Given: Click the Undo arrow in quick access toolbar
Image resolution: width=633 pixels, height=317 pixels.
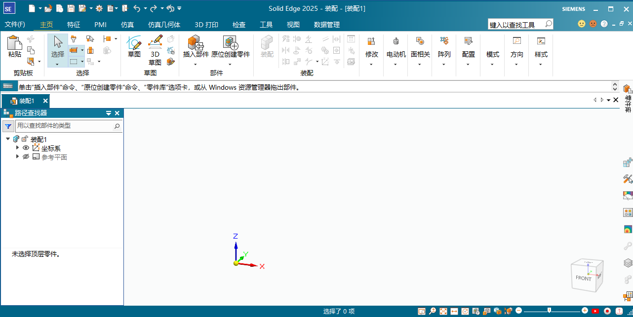Looking at the screenshot, I should click(x=136, y=8).
